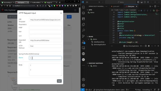Close the Data.java editor tab
The width and height of the screenshot is (161, 91).
coord(136,6)
